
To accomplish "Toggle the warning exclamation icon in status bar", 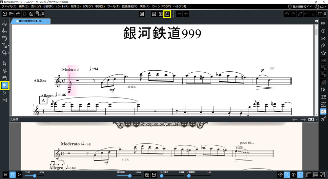I will 294,175.
